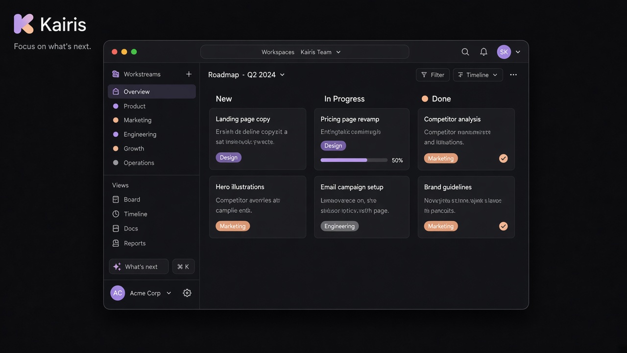Click the Marketing tag on Hero illustrations
The width and height of the screenshot is (627, 353).
233,226
